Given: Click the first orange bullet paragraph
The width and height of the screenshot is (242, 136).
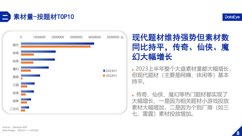Looking at the screenshot, I should (181, 75).
